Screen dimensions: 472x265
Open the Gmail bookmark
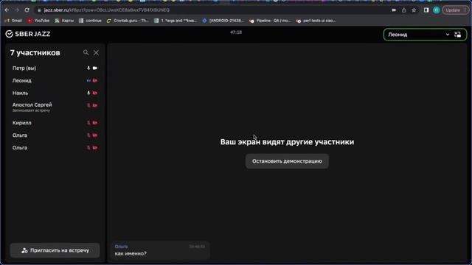coord(13,21)
